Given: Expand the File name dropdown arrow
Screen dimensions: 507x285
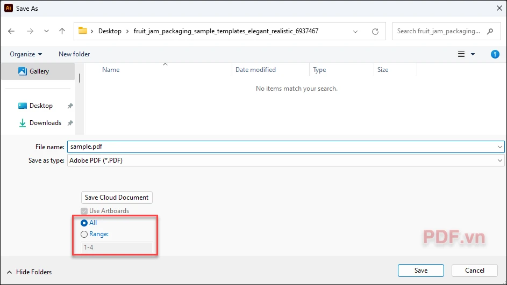Looking at the screenshot, I should coord(500,147).
